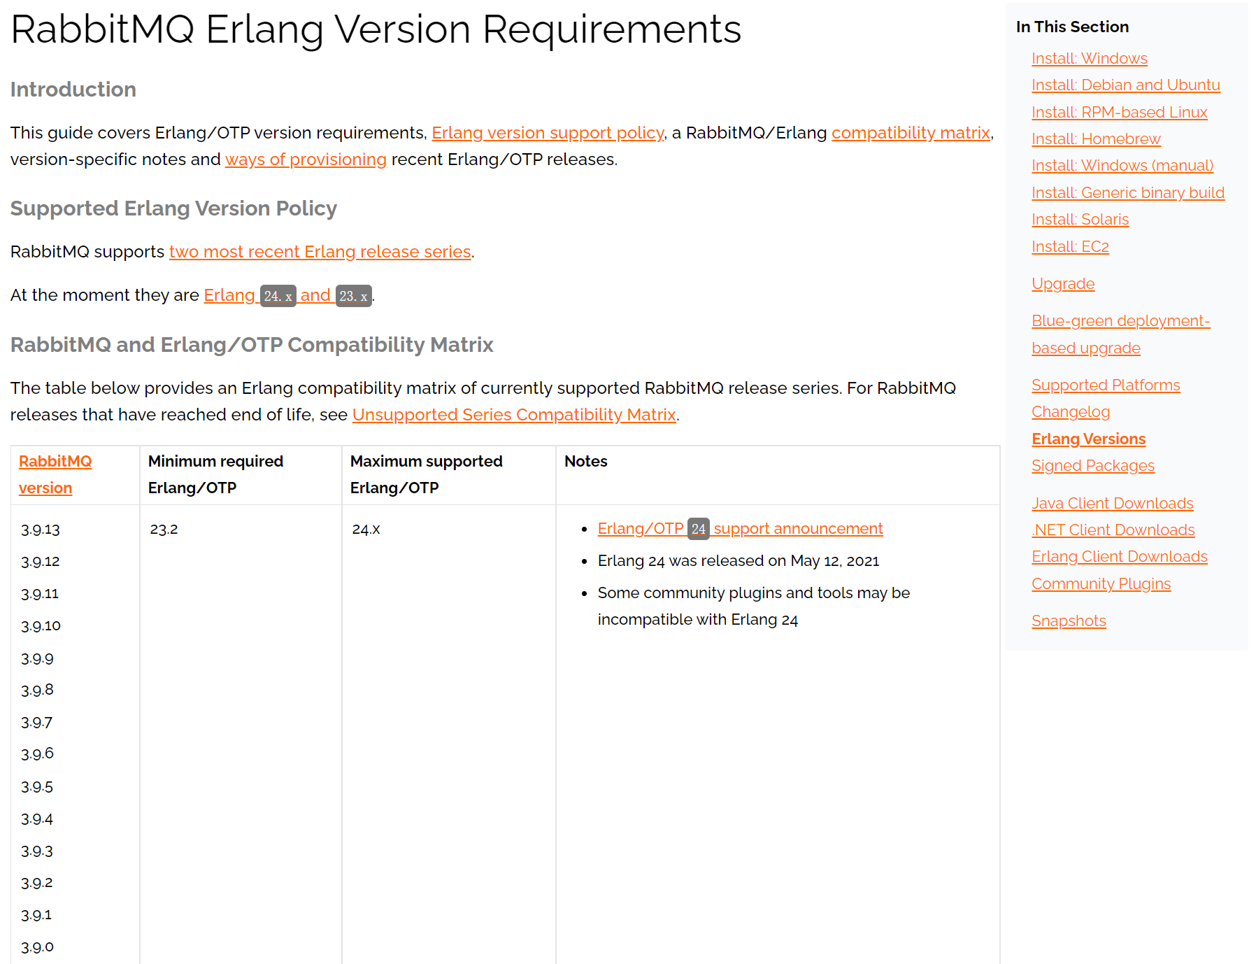The height and width of the screenshot is (964, 1256).
Task: Click the 23.2 minimum Erlang cell
Action: (164, 530)
